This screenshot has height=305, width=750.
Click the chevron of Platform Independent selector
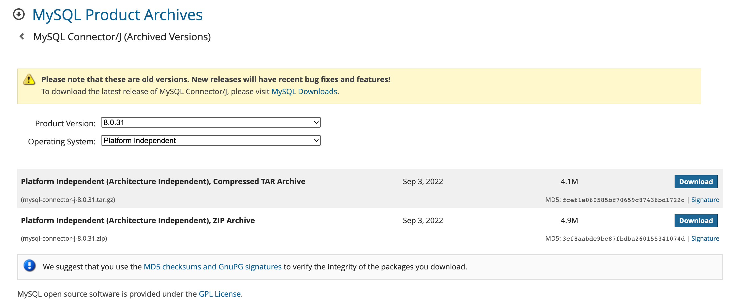point(316,140)
